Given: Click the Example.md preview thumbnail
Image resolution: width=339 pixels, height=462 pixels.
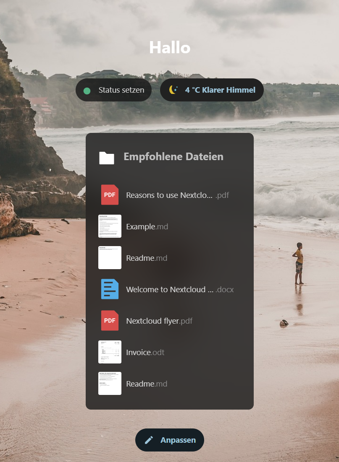Looking at the screenshot, I should (110, 226).
